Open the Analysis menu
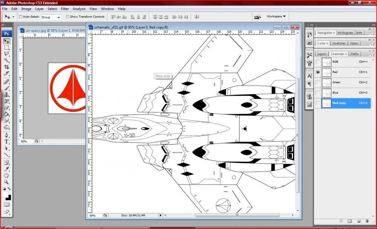The width and height of the screenshot is (377, 229). point(79,9)
